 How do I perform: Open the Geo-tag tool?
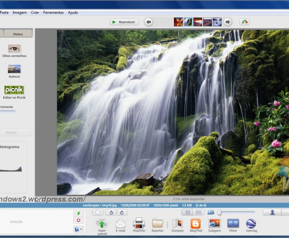click(251, 223)
